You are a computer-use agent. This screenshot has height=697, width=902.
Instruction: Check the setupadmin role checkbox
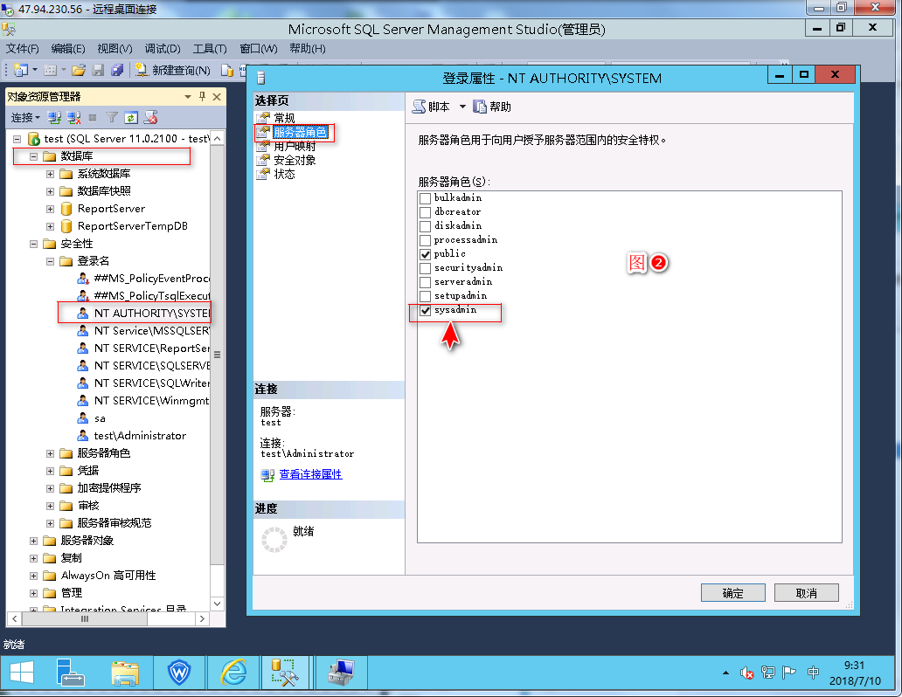point(425,296)
